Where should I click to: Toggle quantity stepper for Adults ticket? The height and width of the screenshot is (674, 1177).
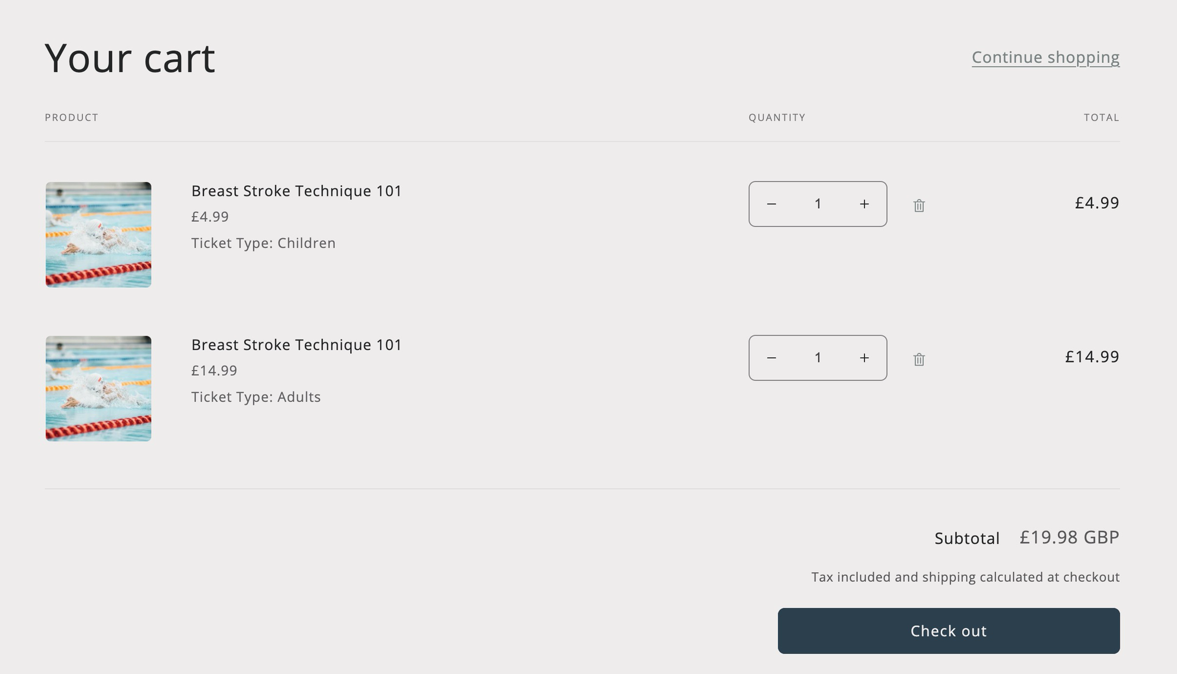coord(818,357)
